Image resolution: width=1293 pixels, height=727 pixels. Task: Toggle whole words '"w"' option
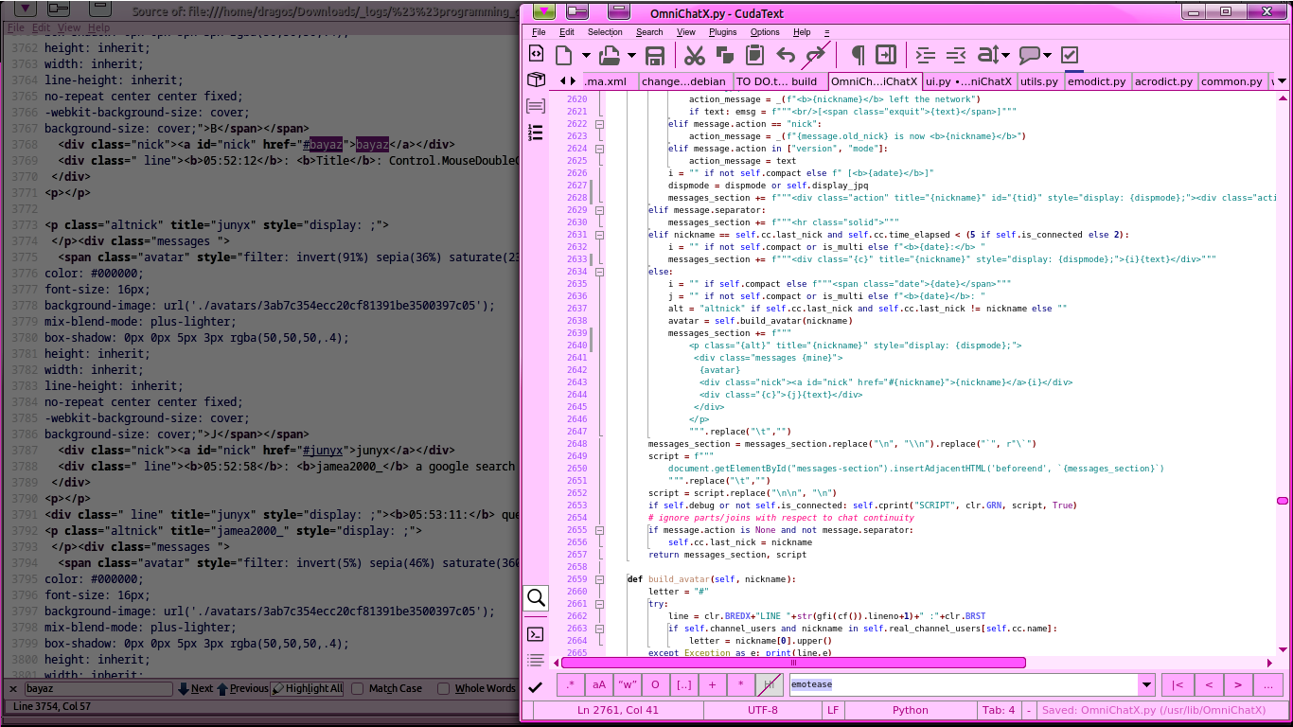627,684
